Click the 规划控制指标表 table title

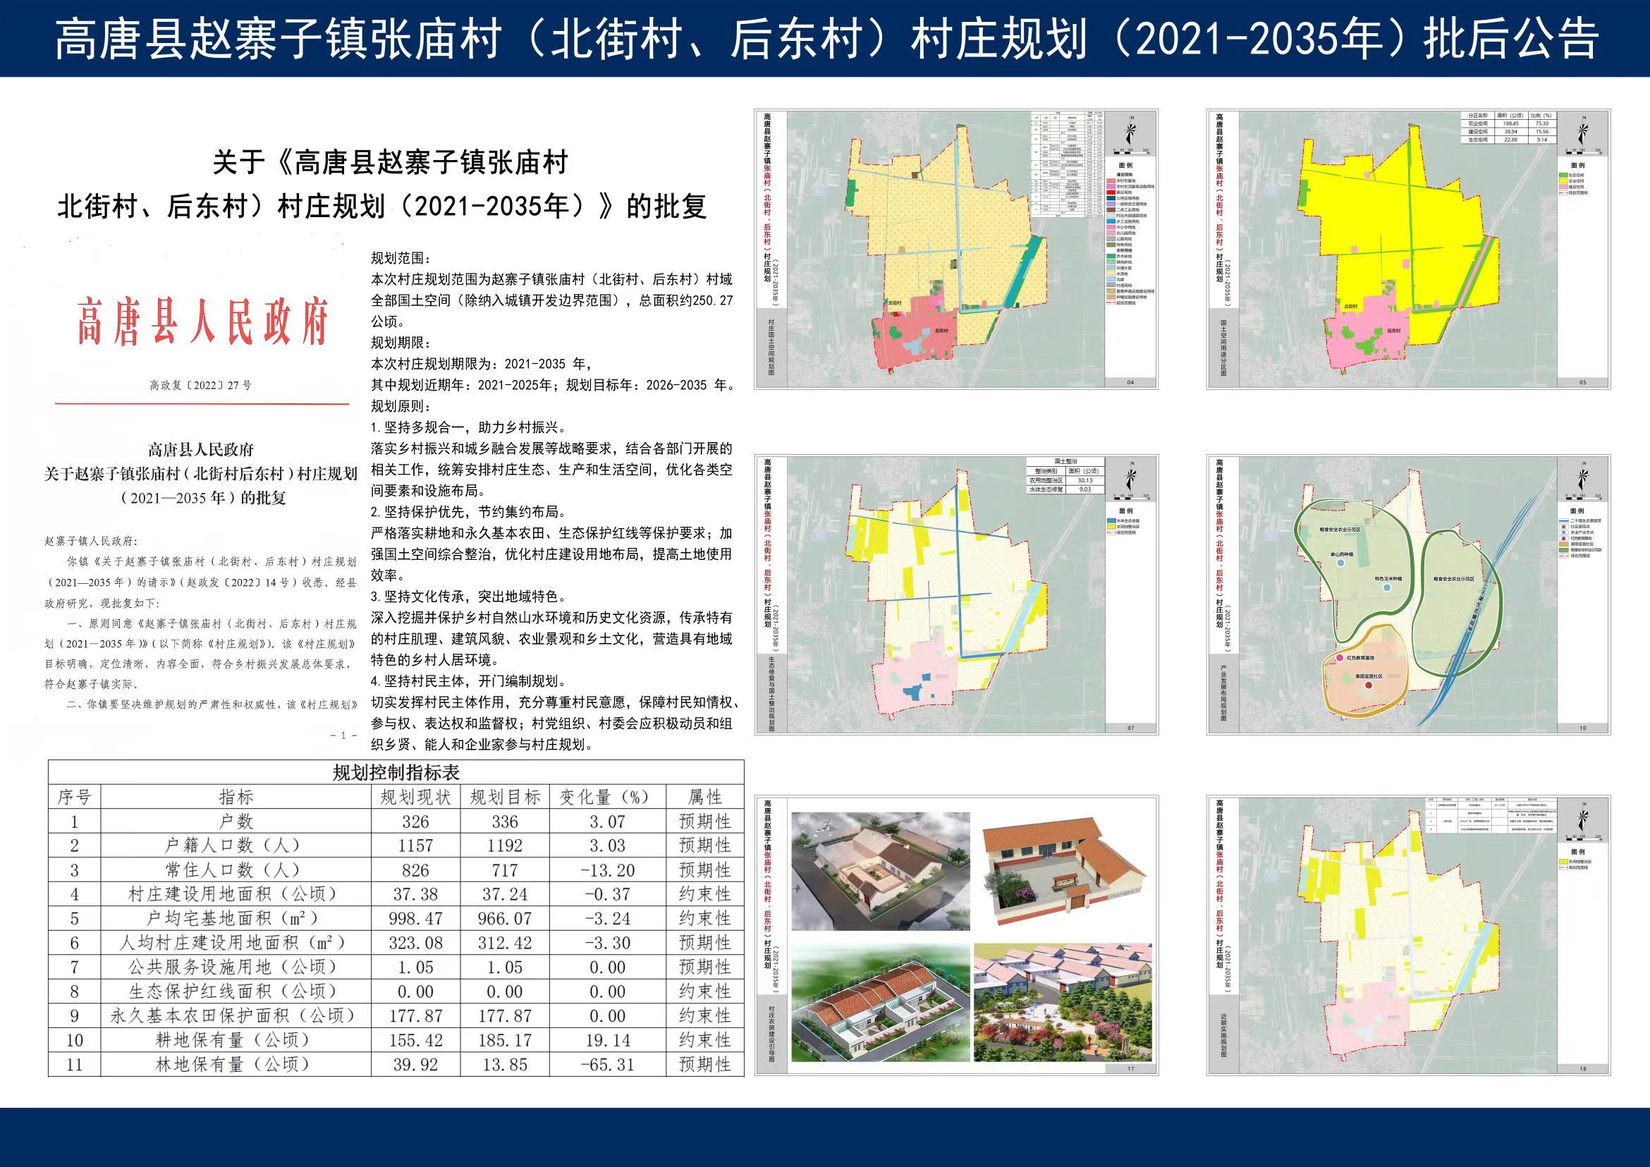click(x=396, y=773)
